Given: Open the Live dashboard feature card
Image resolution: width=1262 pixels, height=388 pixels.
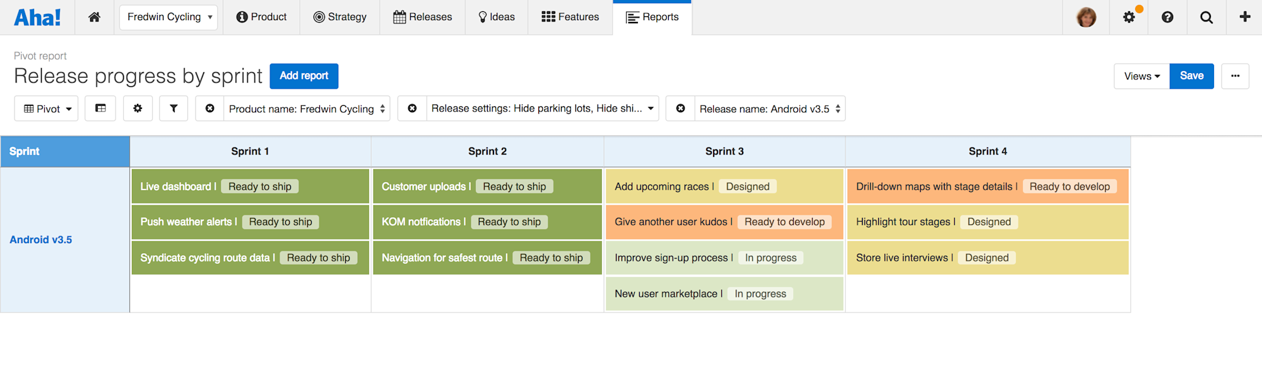Looking at the screenshot, I should tap(175, 186).
